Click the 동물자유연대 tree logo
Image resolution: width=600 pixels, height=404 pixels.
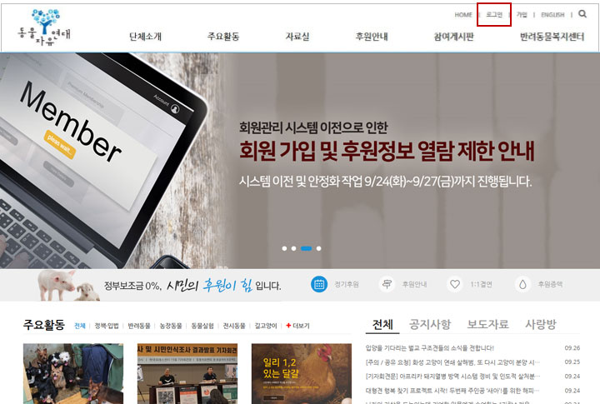[x=44, y=27]
